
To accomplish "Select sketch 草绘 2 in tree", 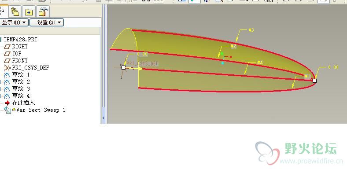I will 21,82.
